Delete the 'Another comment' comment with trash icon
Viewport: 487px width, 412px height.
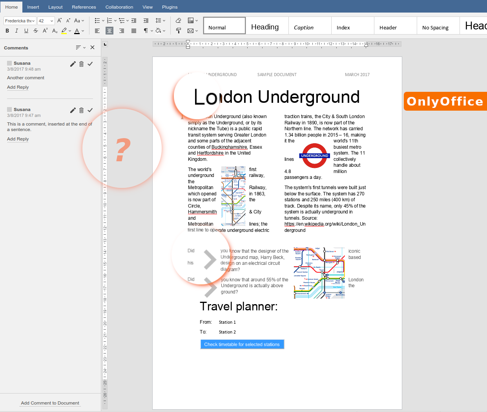pos(82,64)
